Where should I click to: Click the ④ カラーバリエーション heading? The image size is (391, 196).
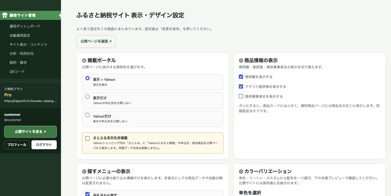tap(265, 171)
